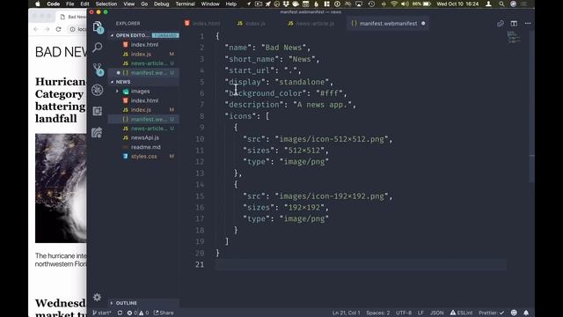Click the editor minimap
This screenshot has width=563, height=317.
(x=514, y=37)
